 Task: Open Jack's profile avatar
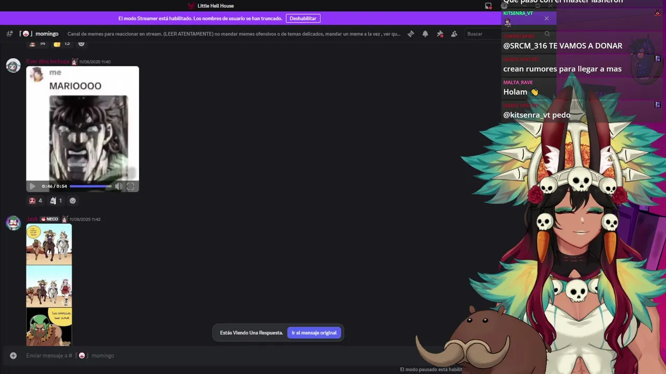pyautogui.click(x=13, y=223)
